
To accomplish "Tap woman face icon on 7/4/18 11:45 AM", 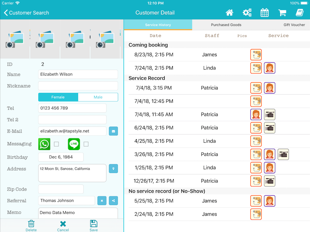I will [x=256, y=114].
